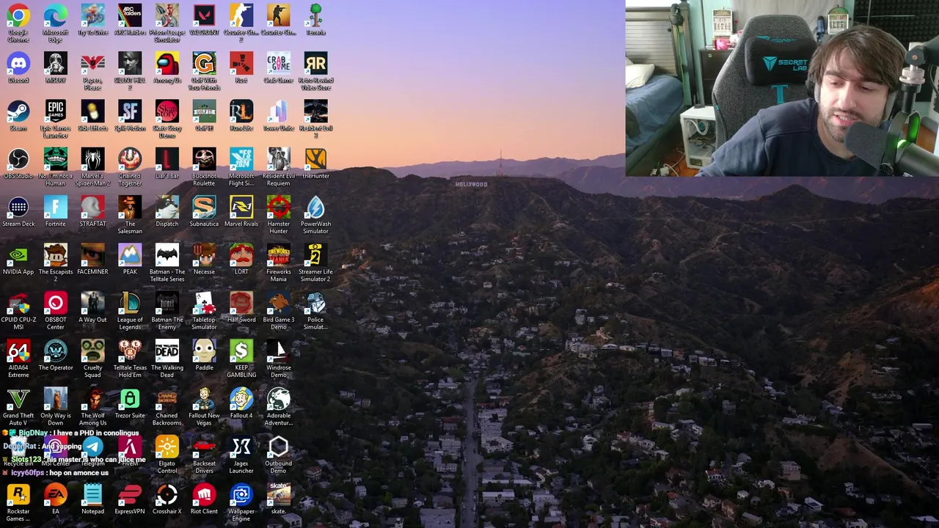Launch the ExpressVPN shortcut
This screenshot has width=939, height=528.
coord(130,495)
